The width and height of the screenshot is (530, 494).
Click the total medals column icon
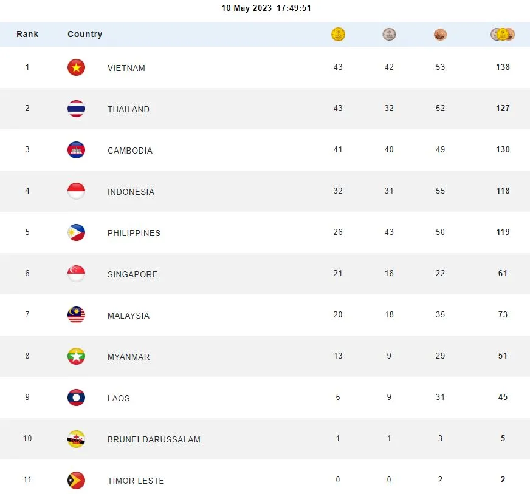(x=503, y=35)
